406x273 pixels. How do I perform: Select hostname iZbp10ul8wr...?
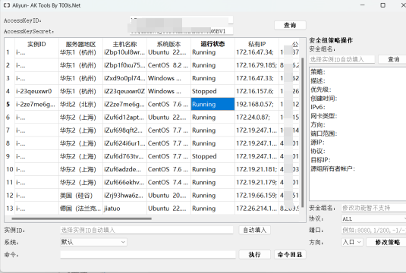pos(124,52)
